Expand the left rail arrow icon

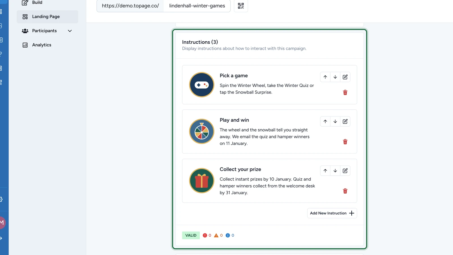click(1, 238)
